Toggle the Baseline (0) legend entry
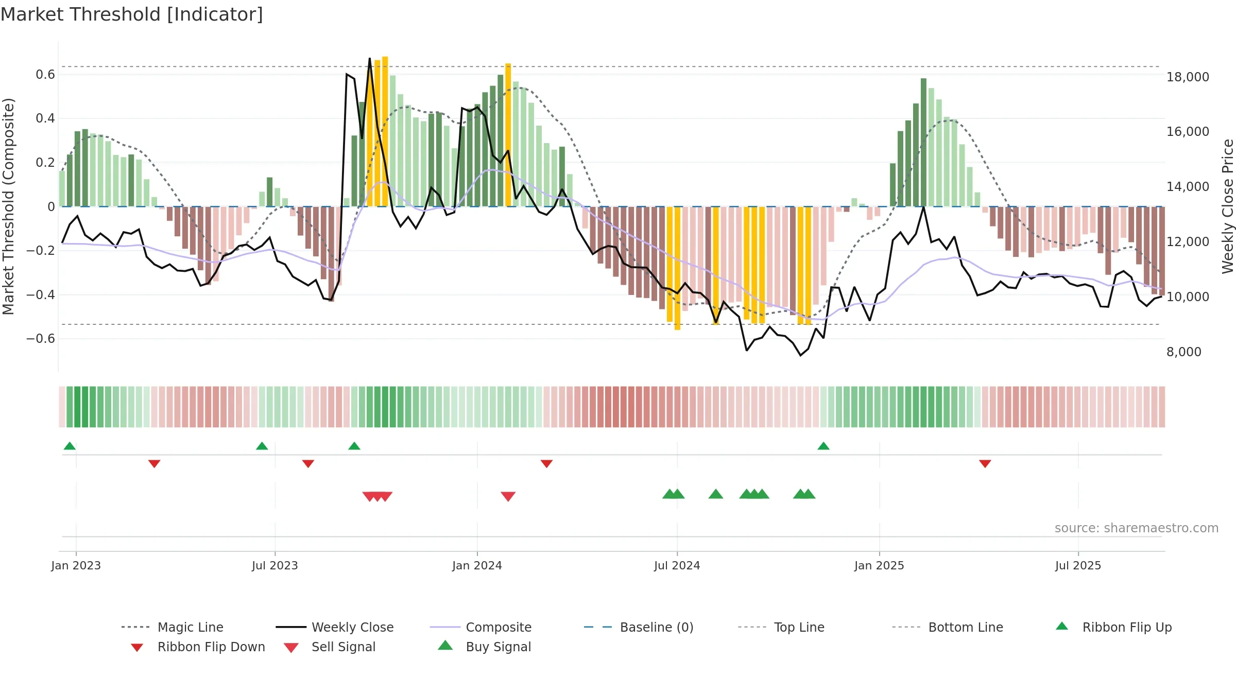 pos(639,627)
